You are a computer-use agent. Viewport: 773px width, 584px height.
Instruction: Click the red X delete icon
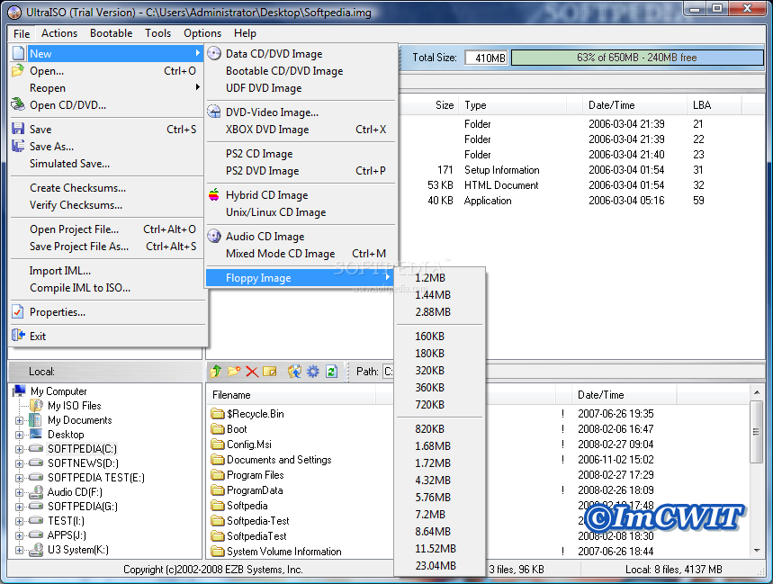(x=252, y=371)
